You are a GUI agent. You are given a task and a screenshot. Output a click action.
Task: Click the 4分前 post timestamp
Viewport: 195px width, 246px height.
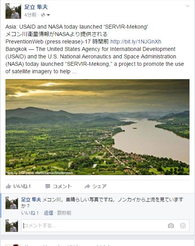point(30,15)
